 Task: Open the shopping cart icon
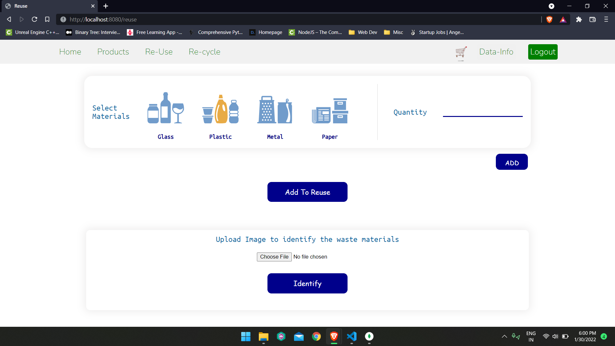point(461,52)
